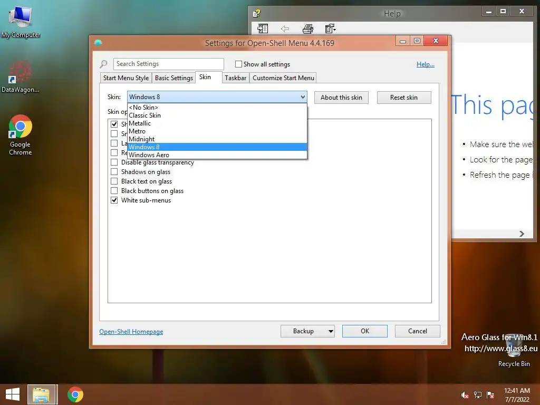The width and height of the screenshot is (540, 405).
Task: Open Customize Start Menu tab
Action: tap(283, 78)
